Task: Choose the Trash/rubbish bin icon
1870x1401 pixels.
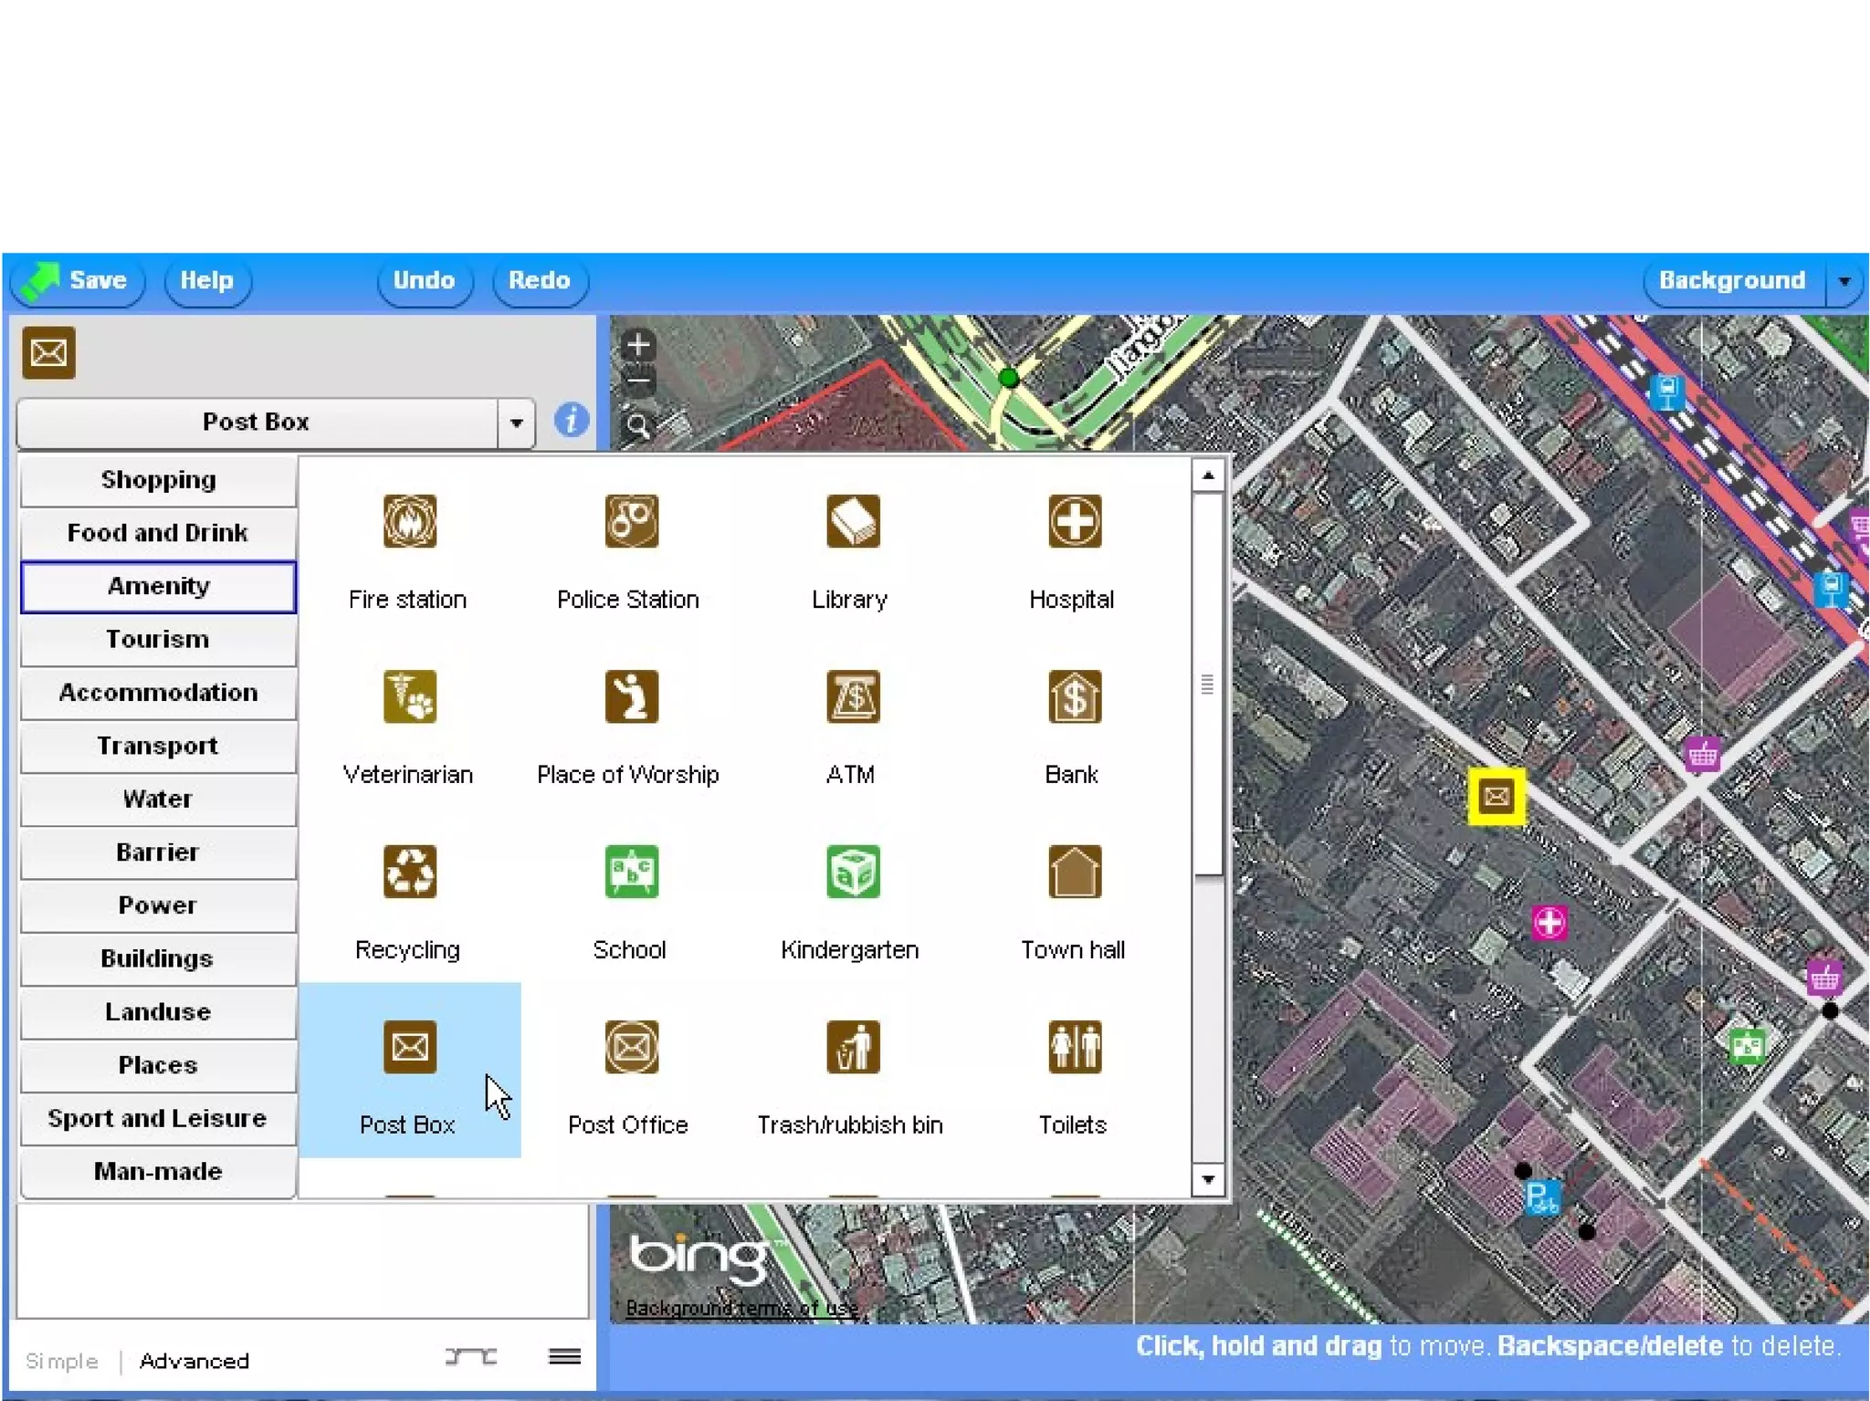Action: 853,1047
